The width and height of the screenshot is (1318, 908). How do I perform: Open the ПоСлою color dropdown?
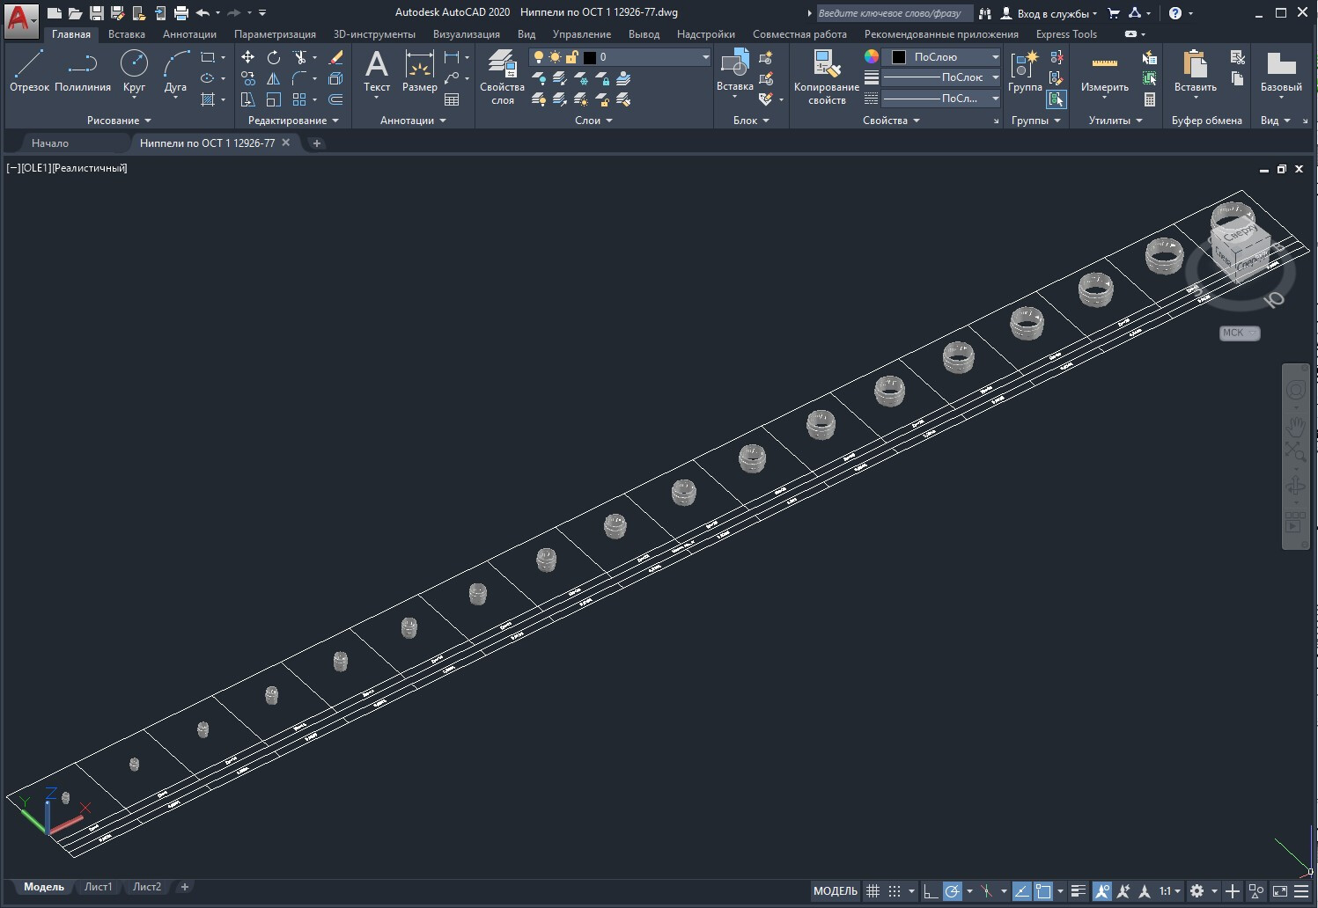[942, 57]
